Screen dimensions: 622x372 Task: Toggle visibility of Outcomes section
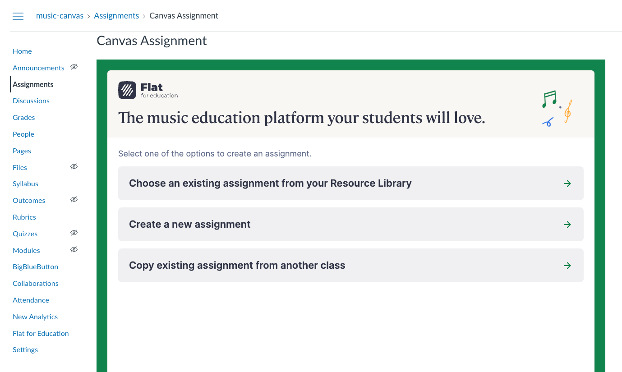pyautogui.click(x=74, y=199)
